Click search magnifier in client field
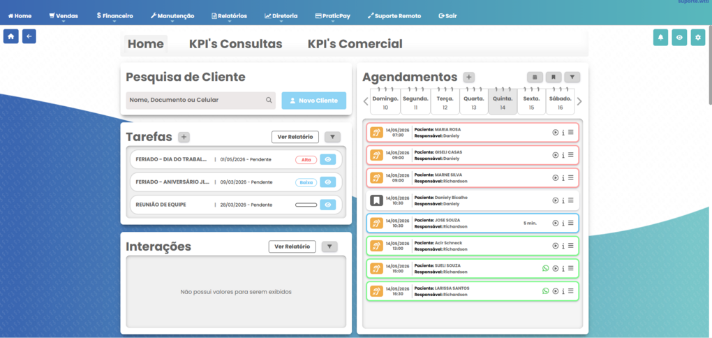 click(x=269, y=101)
